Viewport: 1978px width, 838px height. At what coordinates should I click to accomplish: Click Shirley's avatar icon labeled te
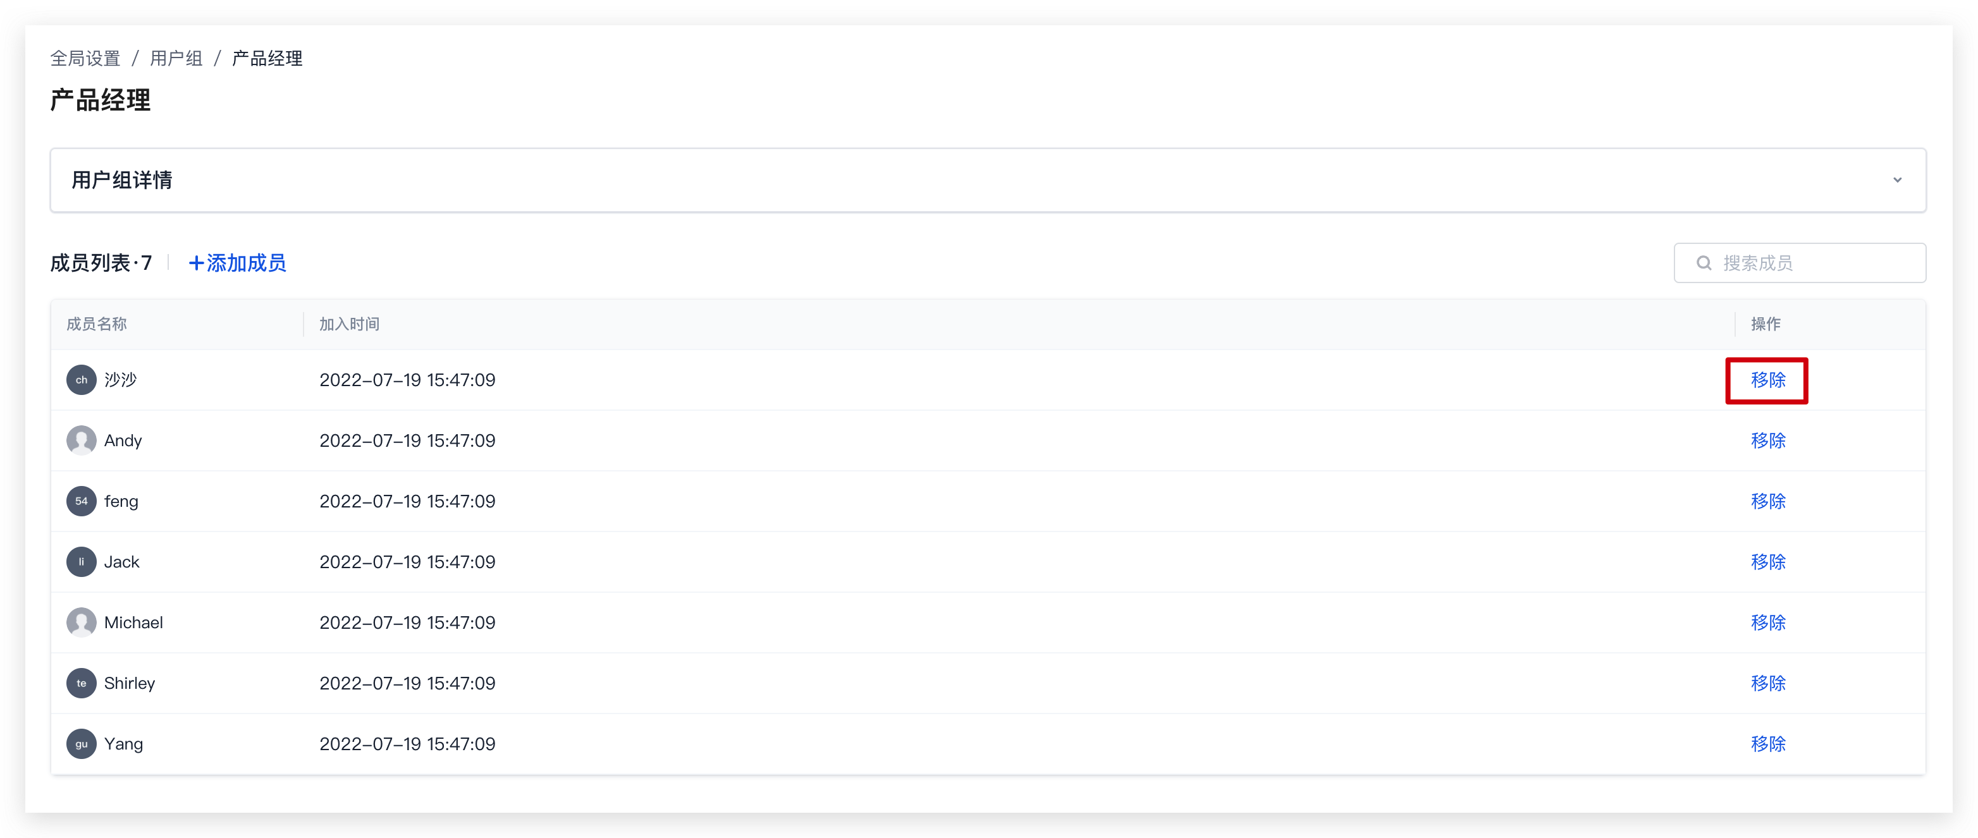[82, 683]
